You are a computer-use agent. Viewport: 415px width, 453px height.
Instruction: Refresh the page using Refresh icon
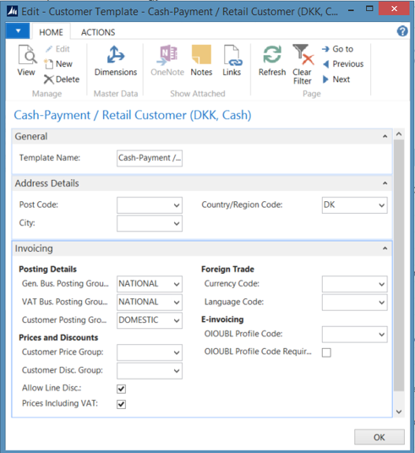tap(272, 54)
